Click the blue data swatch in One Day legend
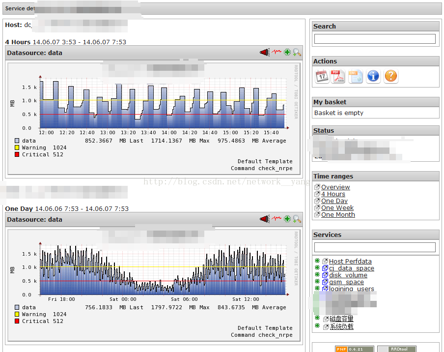444x352 pixels. [x=17, y=307]
